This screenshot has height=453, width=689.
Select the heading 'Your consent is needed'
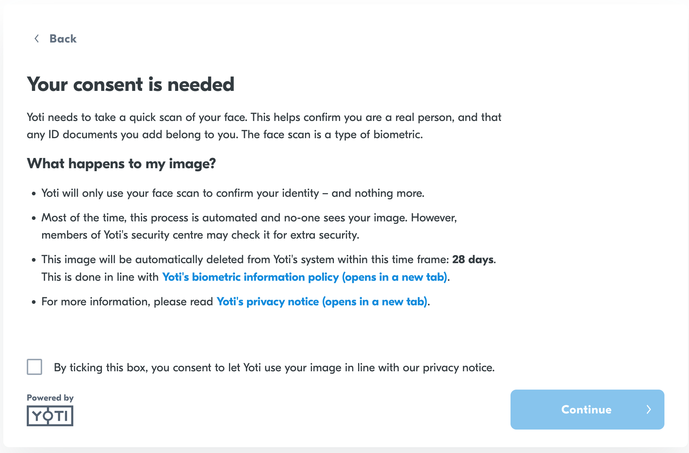(x=130, y=84)
